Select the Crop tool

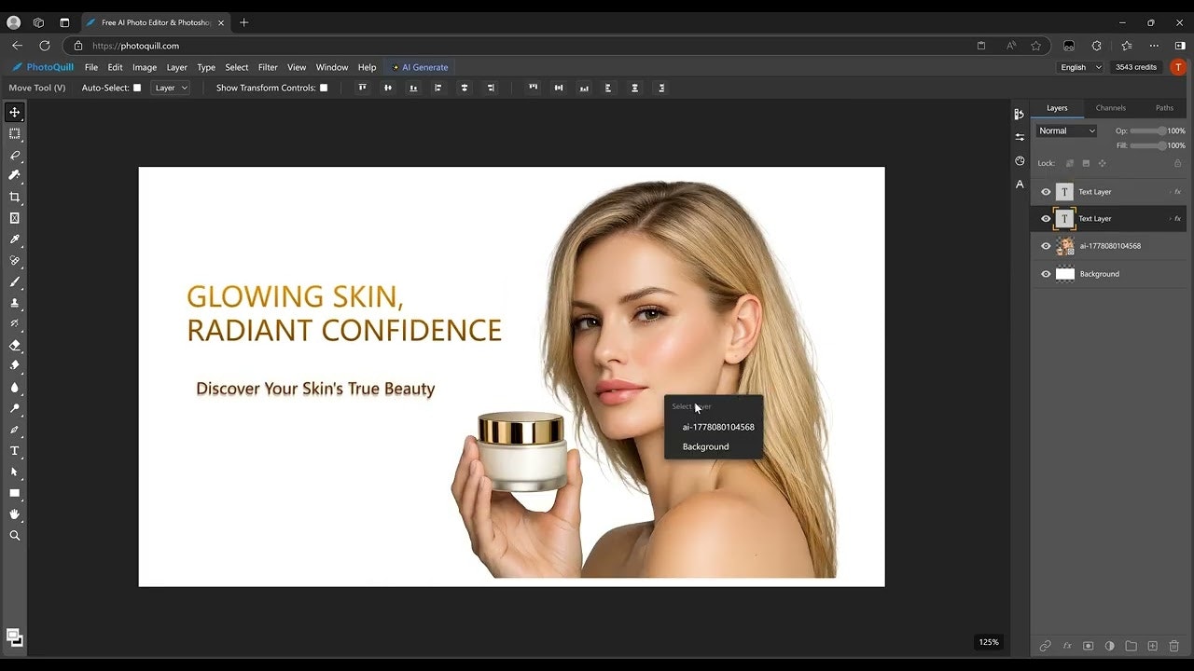[14, 197]
